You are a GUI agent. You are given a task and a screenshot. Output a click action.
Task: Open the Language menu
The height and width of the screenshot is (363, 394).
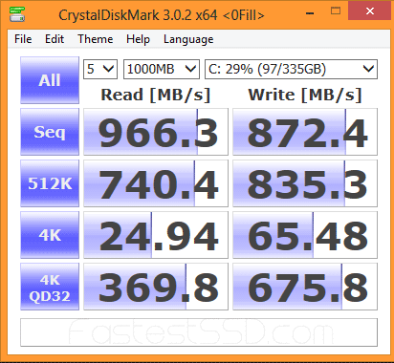[188, 39]
